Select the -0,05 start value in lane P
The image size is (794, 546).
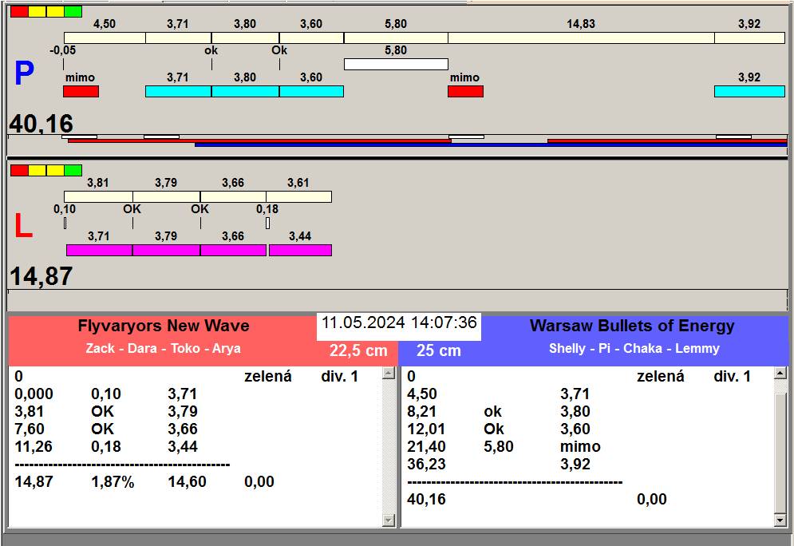click(x=63, y=50)
